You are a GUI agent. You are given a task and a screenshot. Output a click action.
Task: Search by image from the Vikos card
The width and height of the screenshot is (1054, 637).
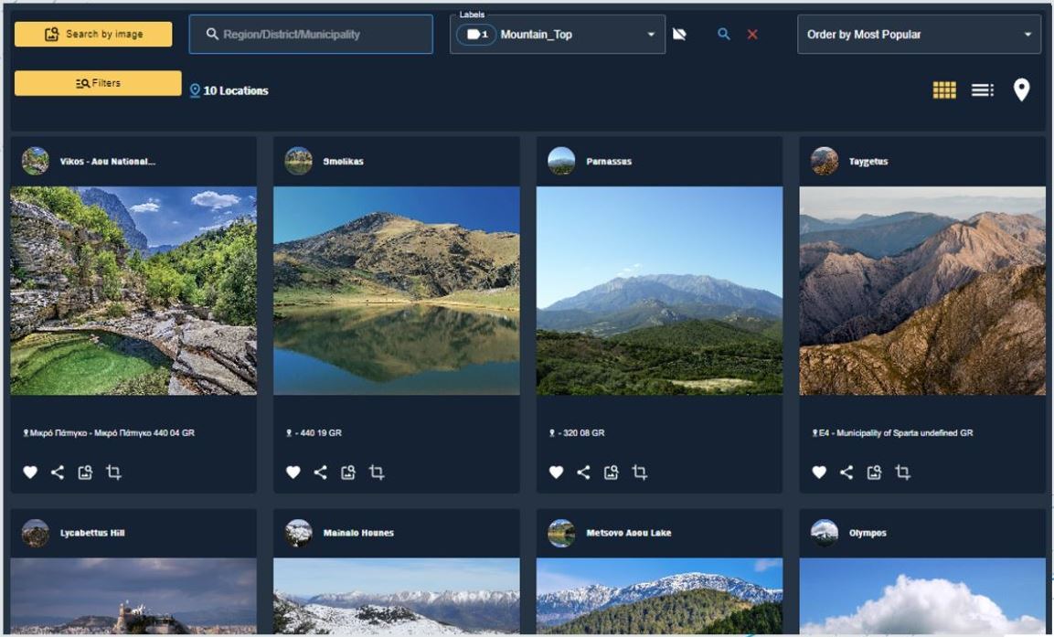point(85,472)
